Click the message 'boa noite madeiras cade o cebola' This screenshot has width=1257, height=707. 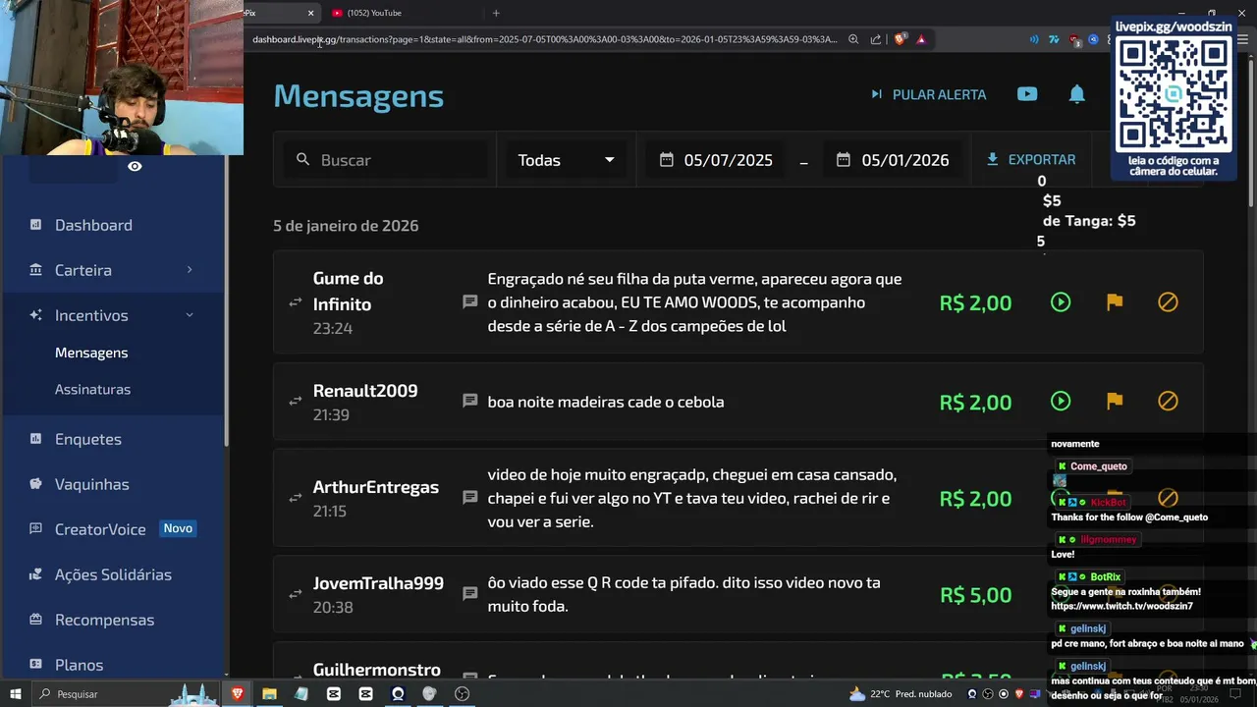(606, 402)
